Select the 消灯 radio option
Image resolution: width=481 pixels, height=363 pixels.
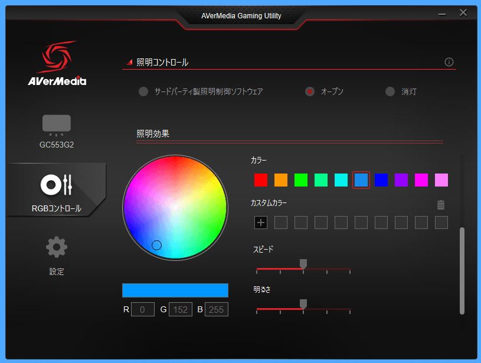tap(390, 91)
